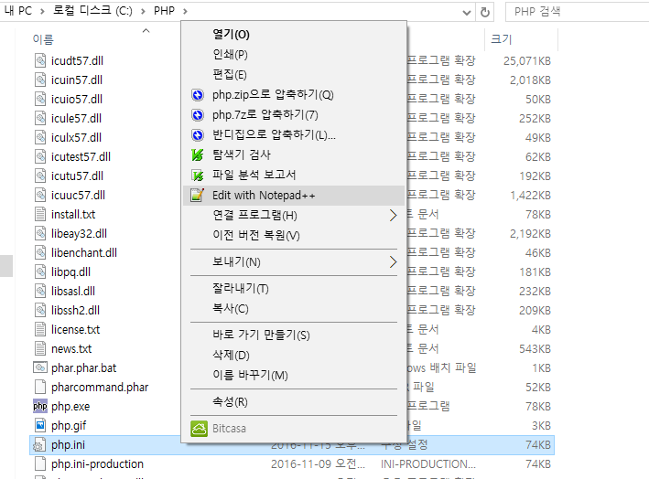Click the V3 icon next to 탐색기 검사
The height and width of the screenshot is (479, 649).
click(198, 155)
